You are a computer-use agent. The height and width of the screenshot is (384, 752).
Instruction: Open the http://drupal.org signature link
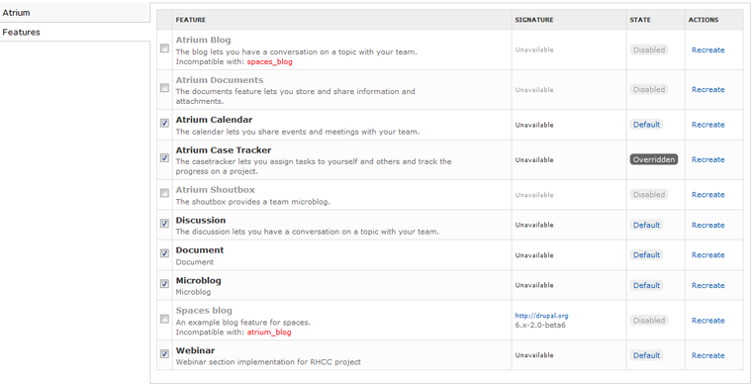541,316
